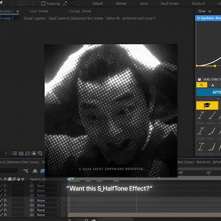Click the 3D Layer column header icon
Screen dimensions: 221x221
(23, 179)
